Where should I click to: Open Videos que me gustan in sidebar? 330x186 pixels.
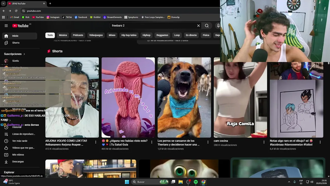(x=20, y=148)
